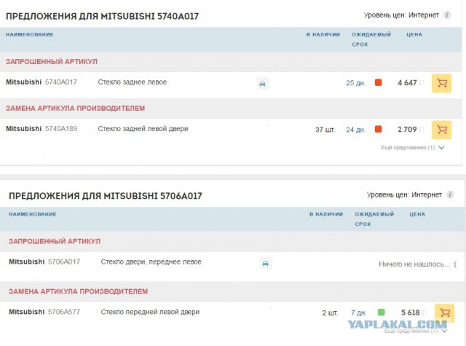
Task: Click the 7 дн. delivery term
Action: coord(359,312)
